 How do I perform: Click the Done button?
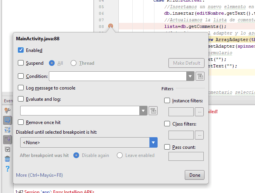pos(194,175)
